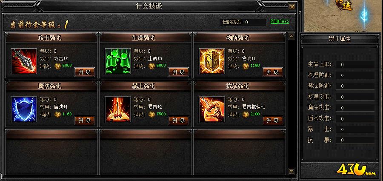The width and height of the screenshot is (383, 181).
Task: Close the 行会技能 window
Action: click(292, 7)
